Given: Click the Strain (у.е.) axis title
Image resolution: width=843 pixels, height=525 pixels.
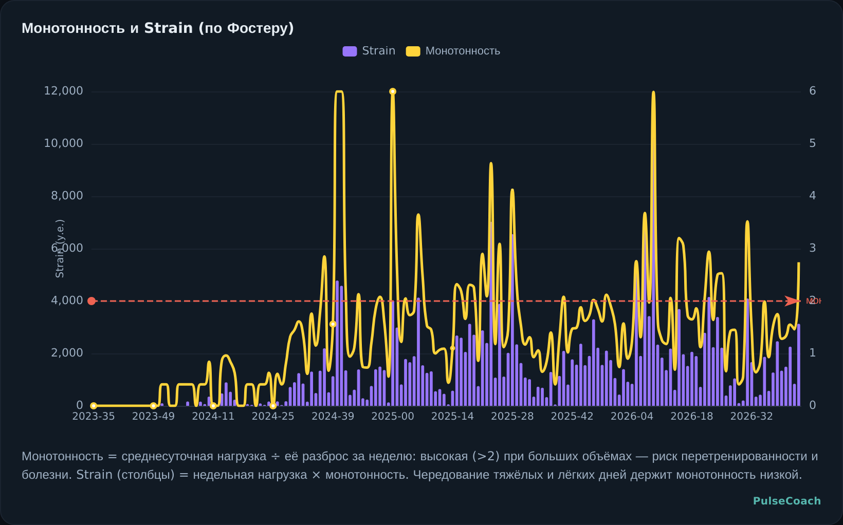Looking at the screenshot, I should click(60, 249).
